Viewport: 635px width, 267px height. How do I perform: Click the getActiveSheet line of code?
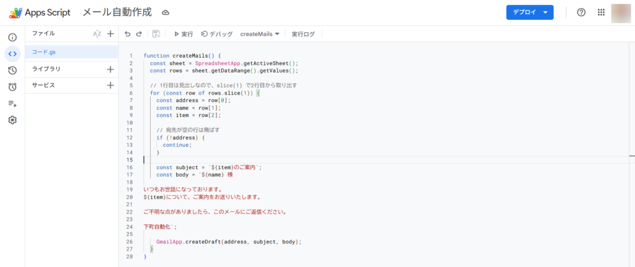[224, 63]
